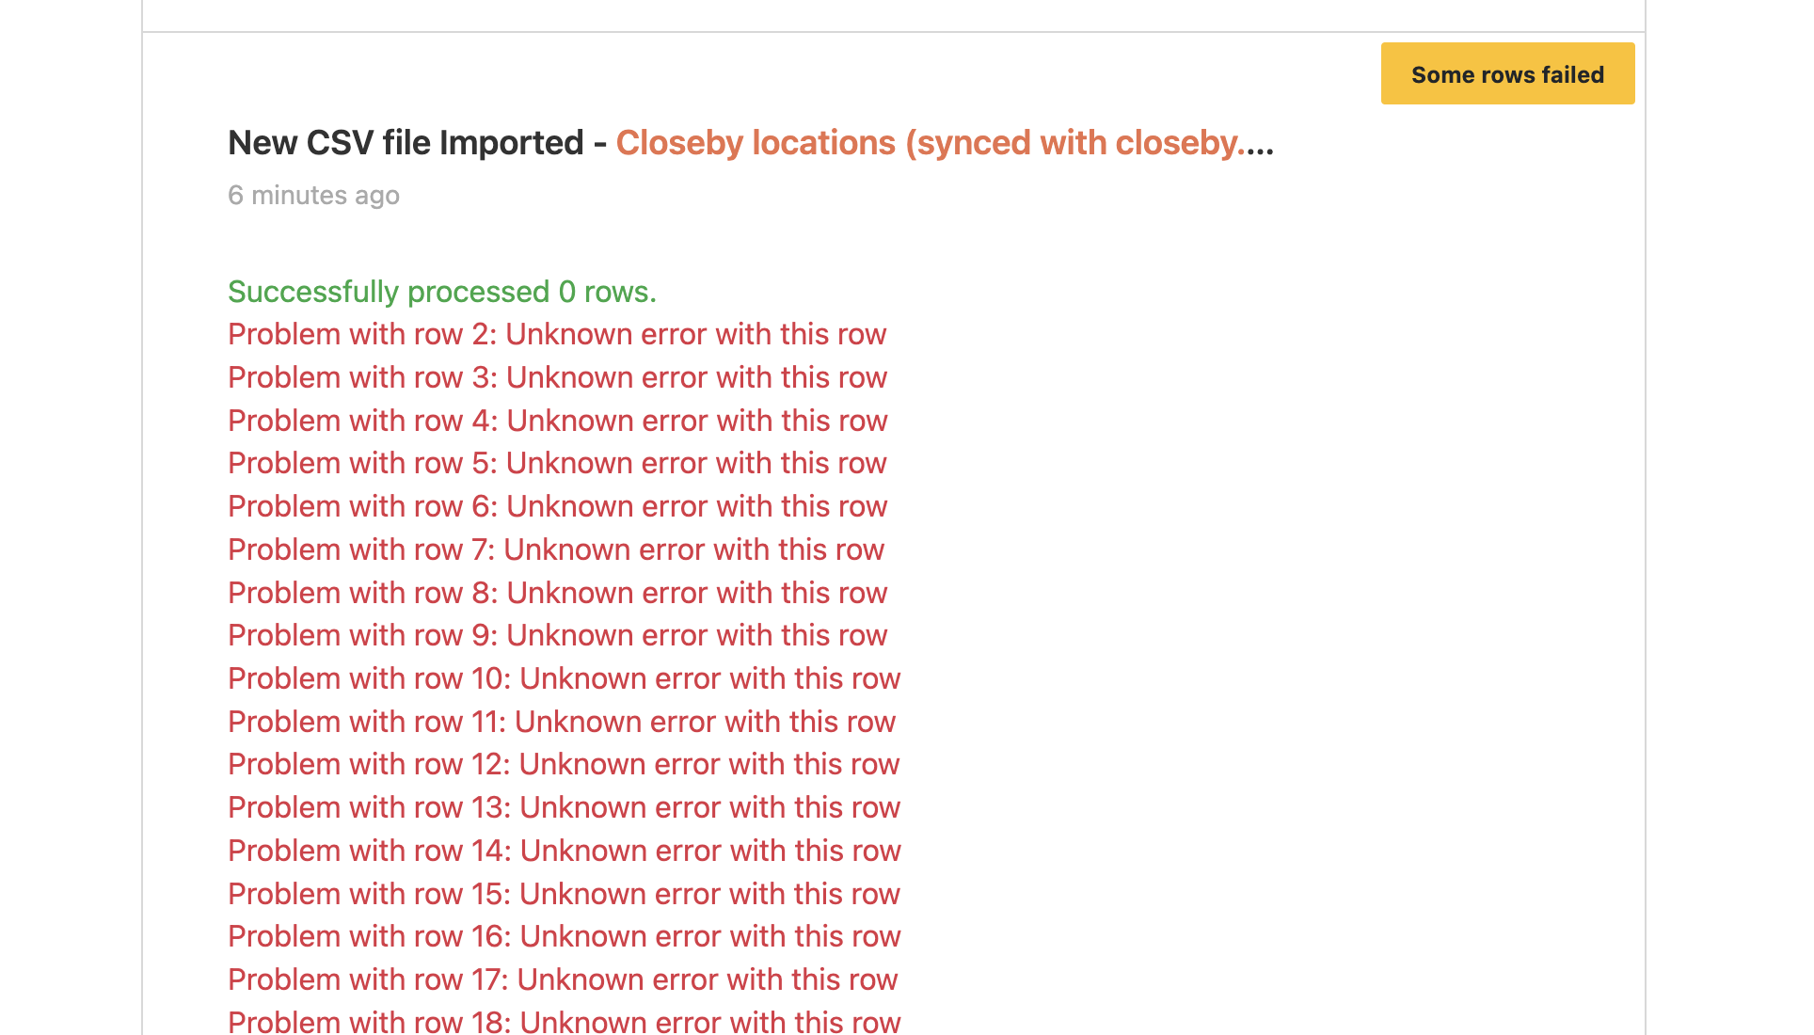Click the Problem with row 13 text
Image resolution: width=1814 pixels, height=1035 pixels.
click(564, 807)
